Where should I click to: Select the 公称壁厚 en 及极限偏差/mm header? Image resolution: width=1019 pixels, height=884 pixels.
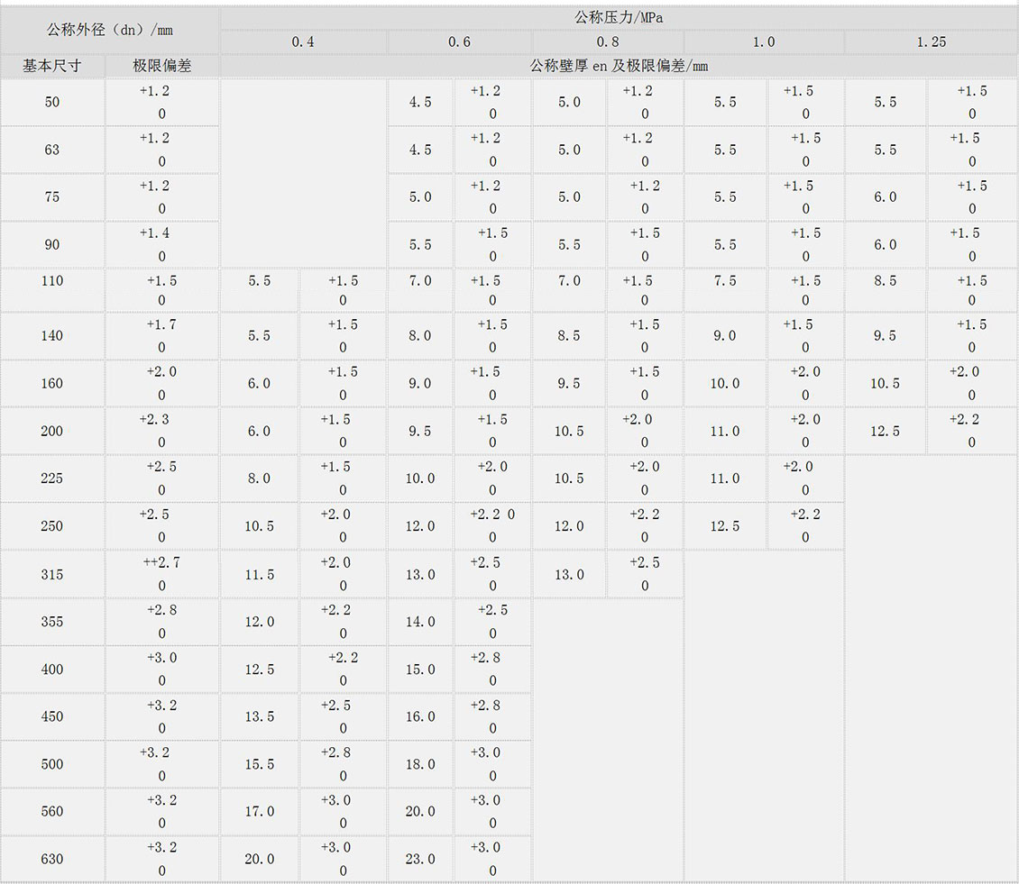pos(619,66)
